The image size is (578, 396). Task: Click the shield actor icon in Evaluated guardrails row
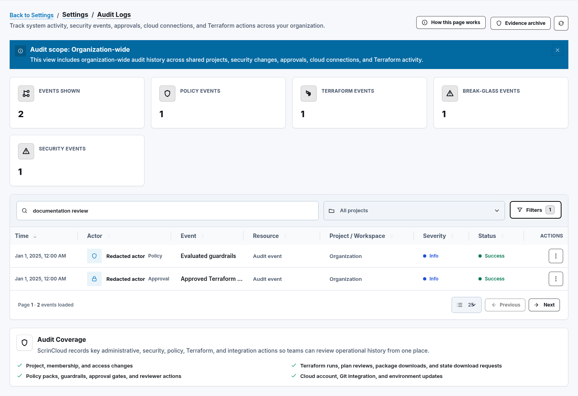(94, 256)
